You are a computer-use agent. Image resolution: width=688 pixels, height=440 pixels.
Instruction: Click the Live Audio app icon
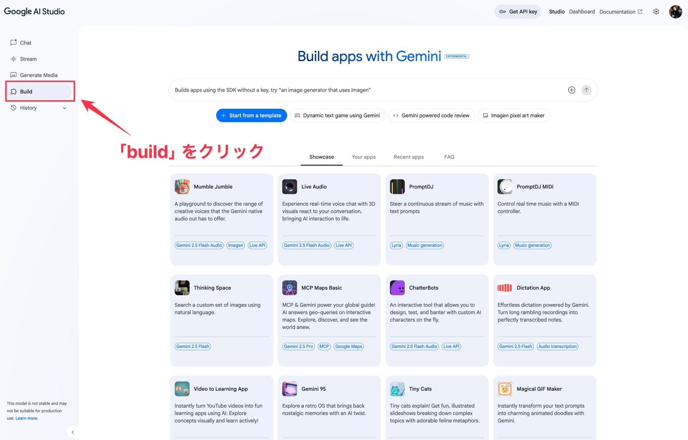290,186
